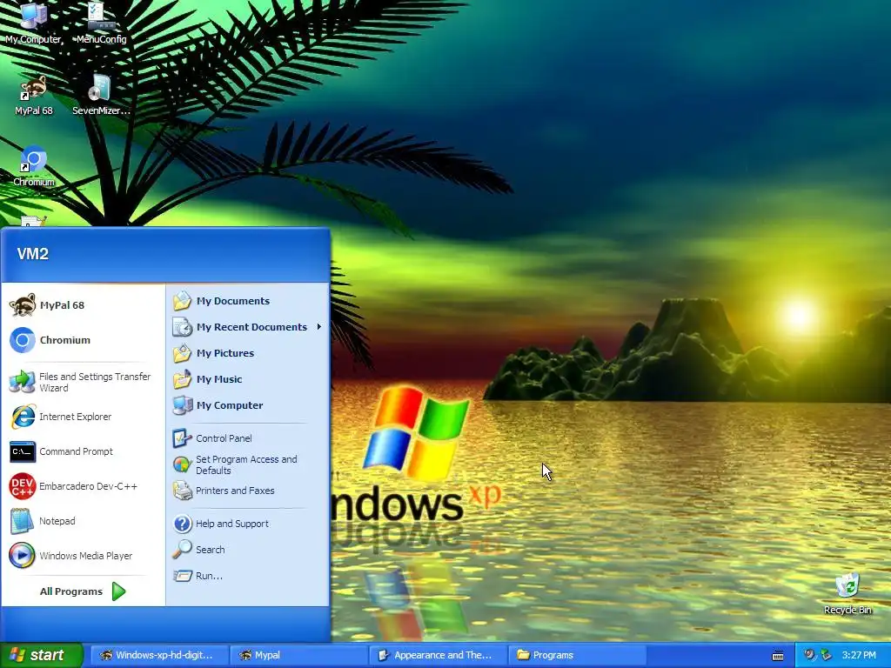Click the keyboard icon on taskbar
Image resolution: width=891 pixels, height=668 pixels.
coord(778,656)
